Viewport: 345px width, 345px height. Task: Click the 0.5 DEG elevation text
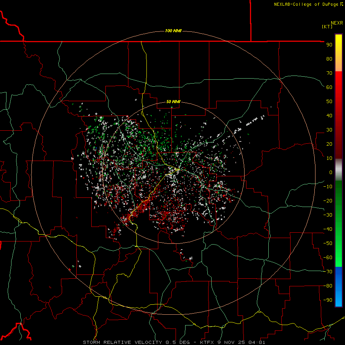177,342
